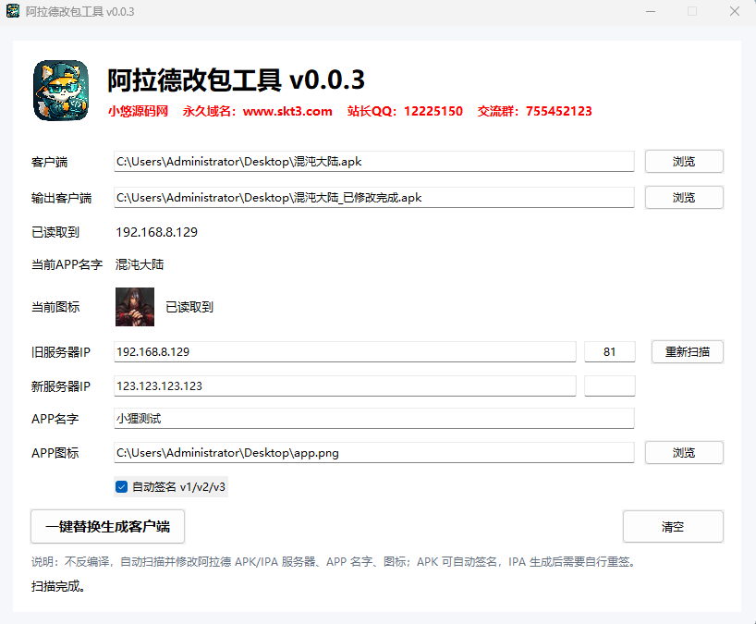Click the current app icon thumbnail
756x624 pixels.
[135, 307]
